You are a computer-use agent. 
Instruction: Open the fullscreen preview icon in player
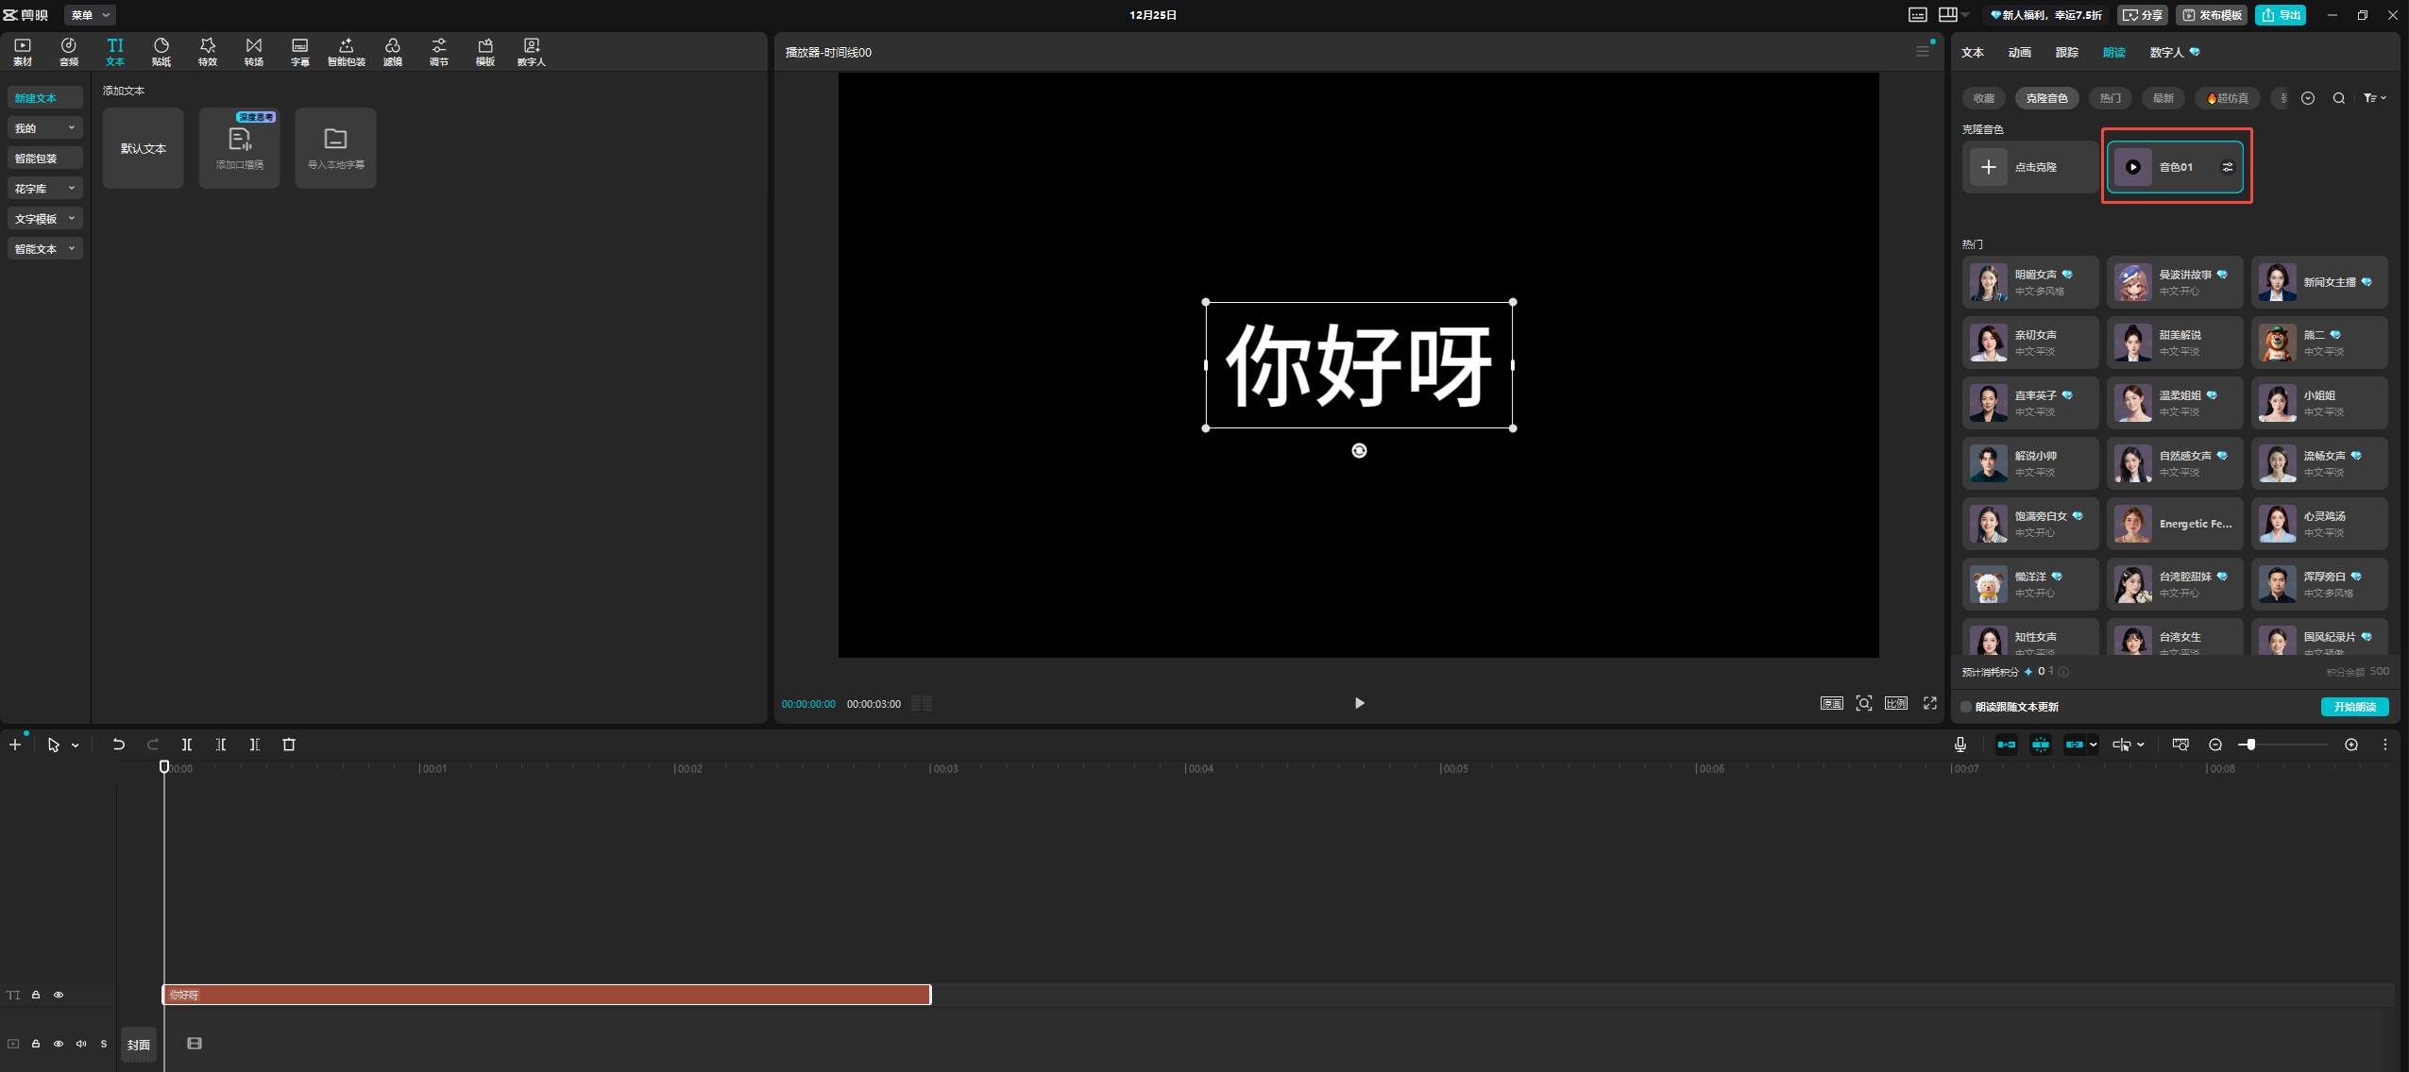pyautogui.click(x=1930, y=703)
